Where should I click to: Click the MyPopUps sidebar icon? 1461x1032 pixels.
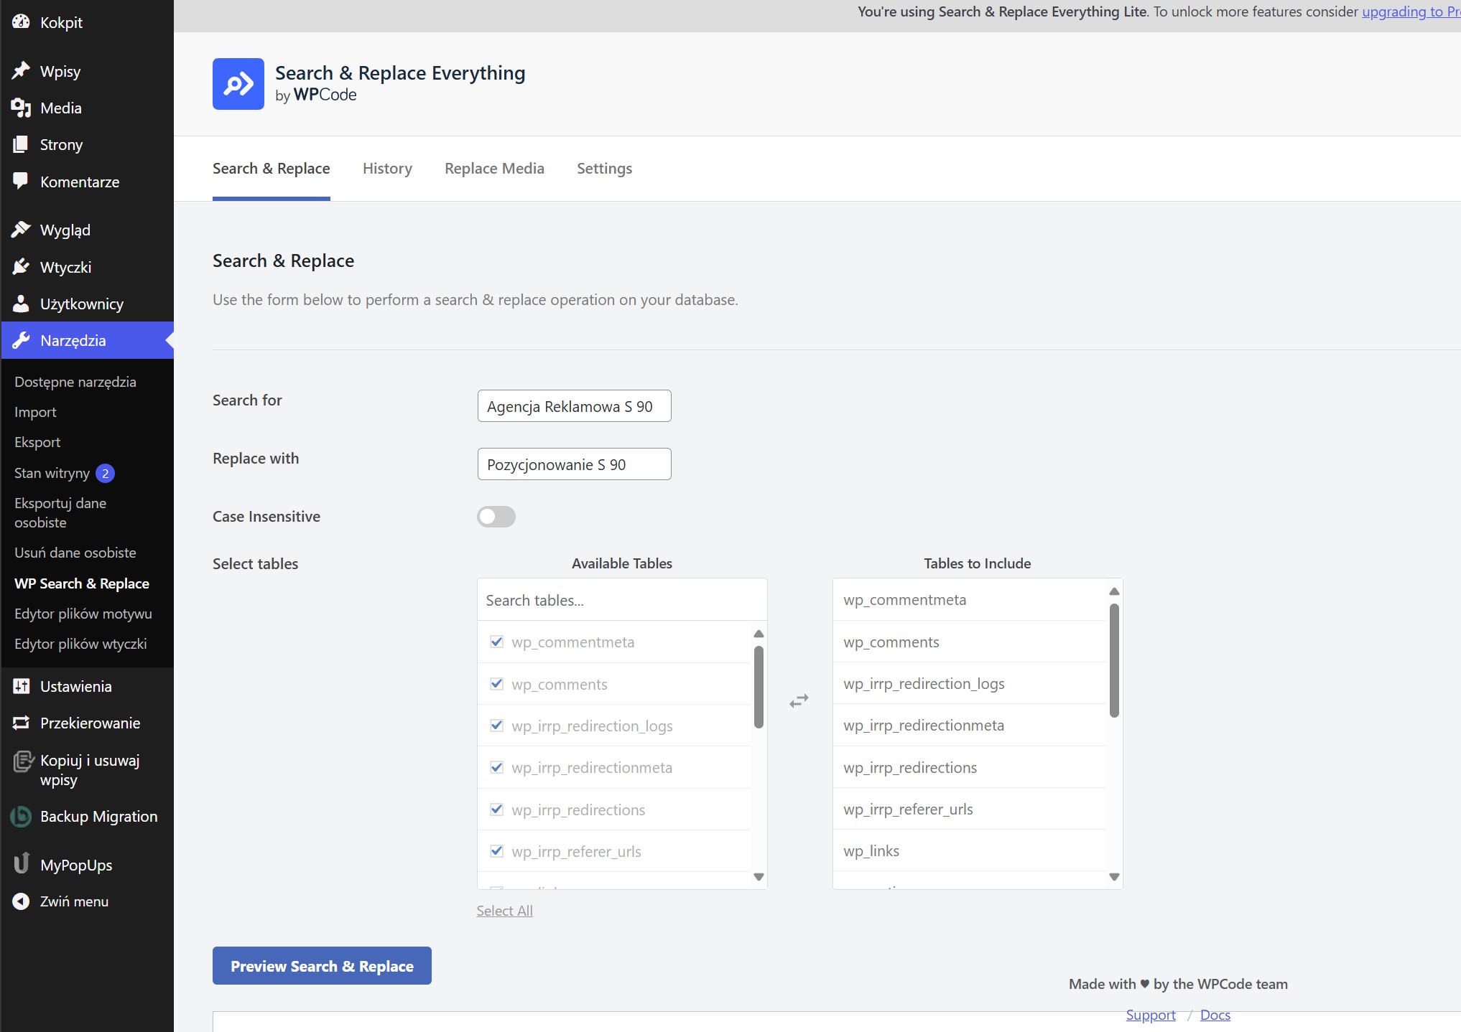pos(21,864)
